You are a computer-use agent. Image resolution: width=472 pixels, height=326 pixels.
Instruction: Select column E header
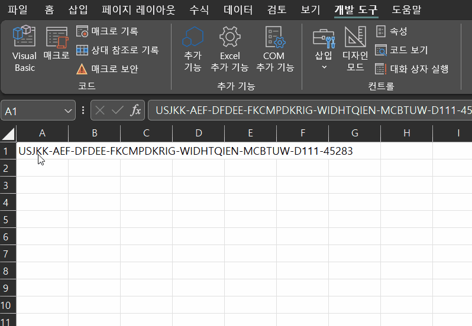point(250,133)
